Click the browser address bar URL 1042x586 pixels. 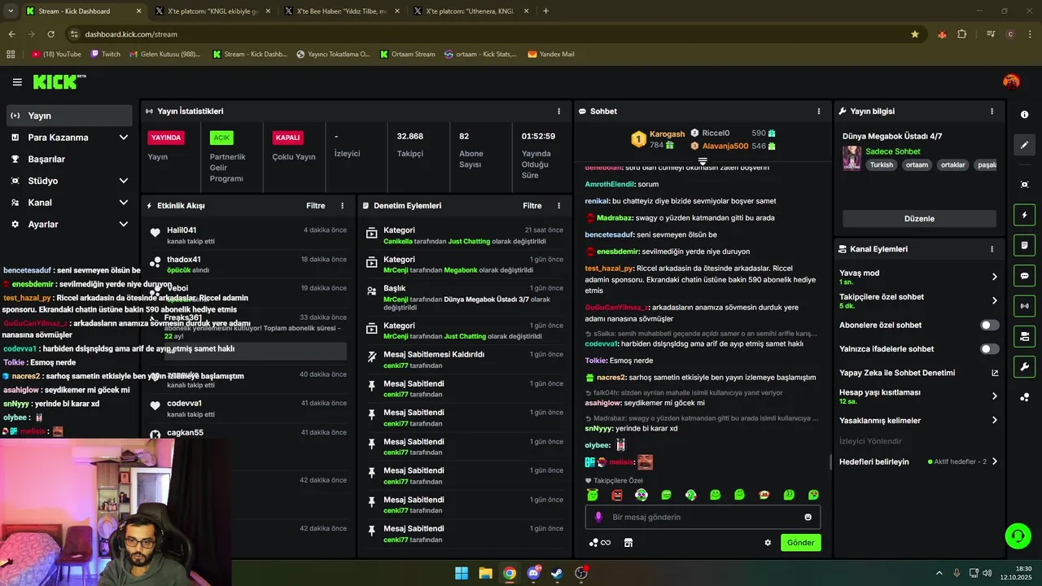click(x=131, y=34)
